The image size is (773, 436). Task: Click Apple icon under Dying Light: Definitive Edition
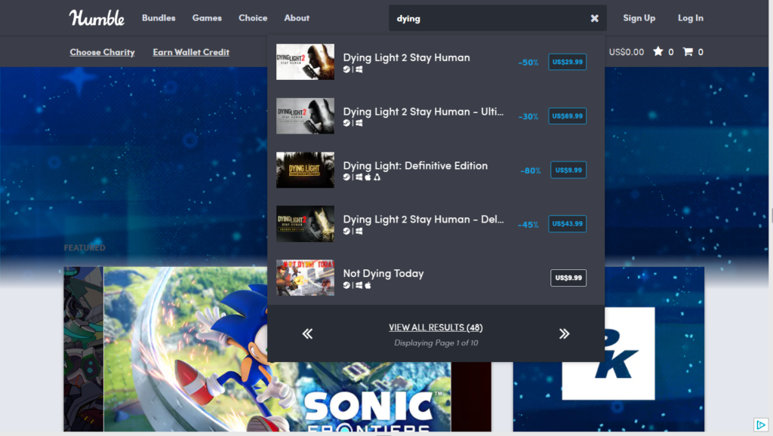[x=368, y=177]
